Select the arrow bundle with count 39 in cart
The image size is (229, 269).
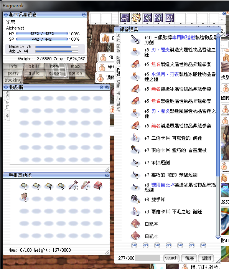click(73, 185)
